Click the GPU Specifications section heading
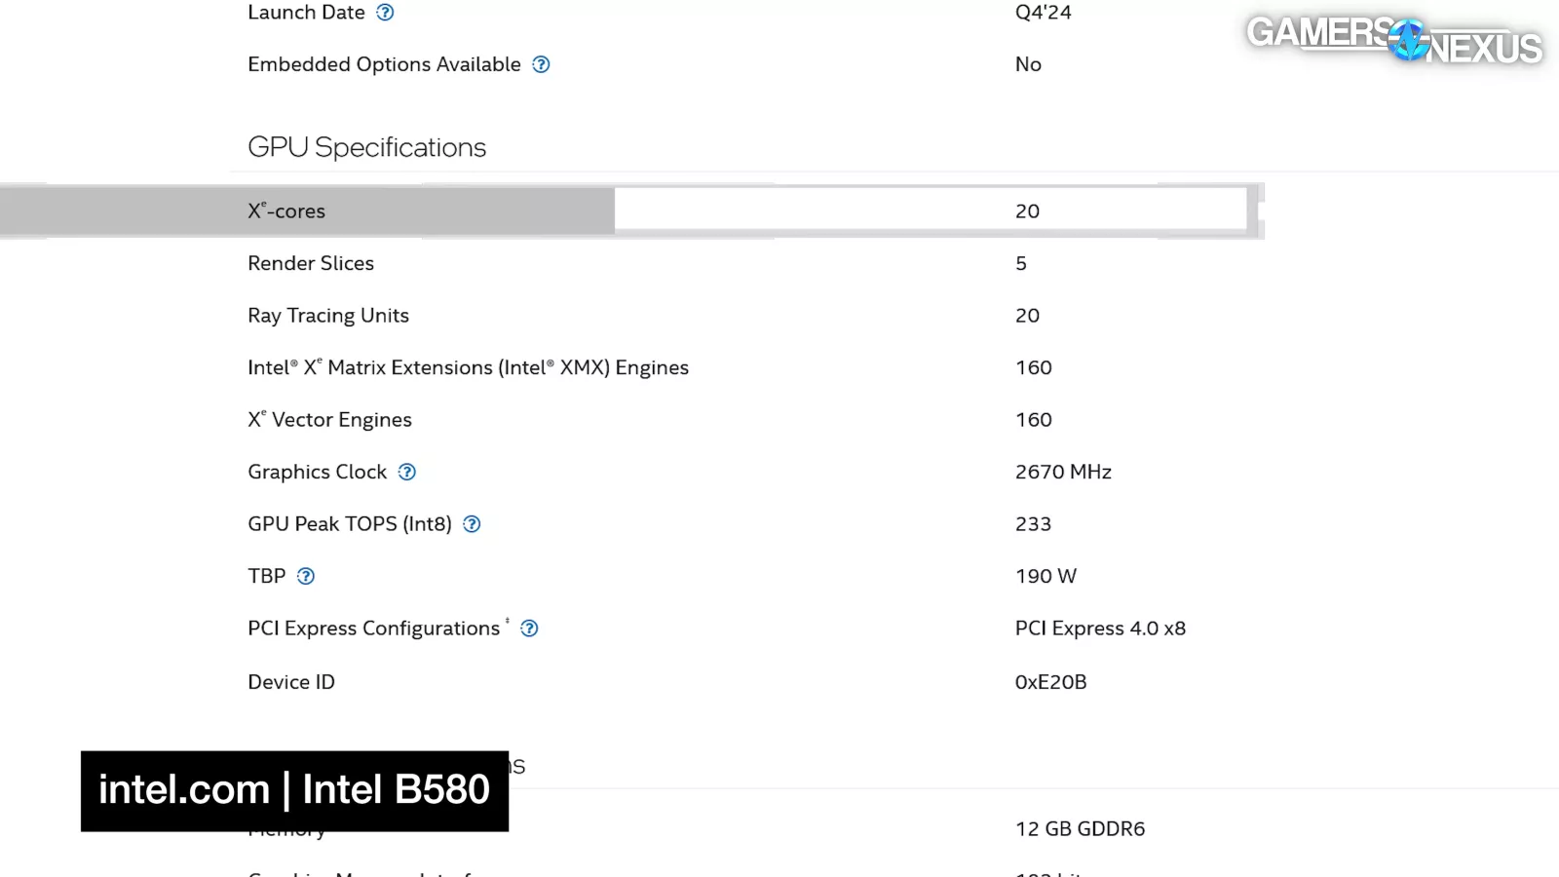Viewport: 1559px width, 877px height. click(x=366, y=147)
